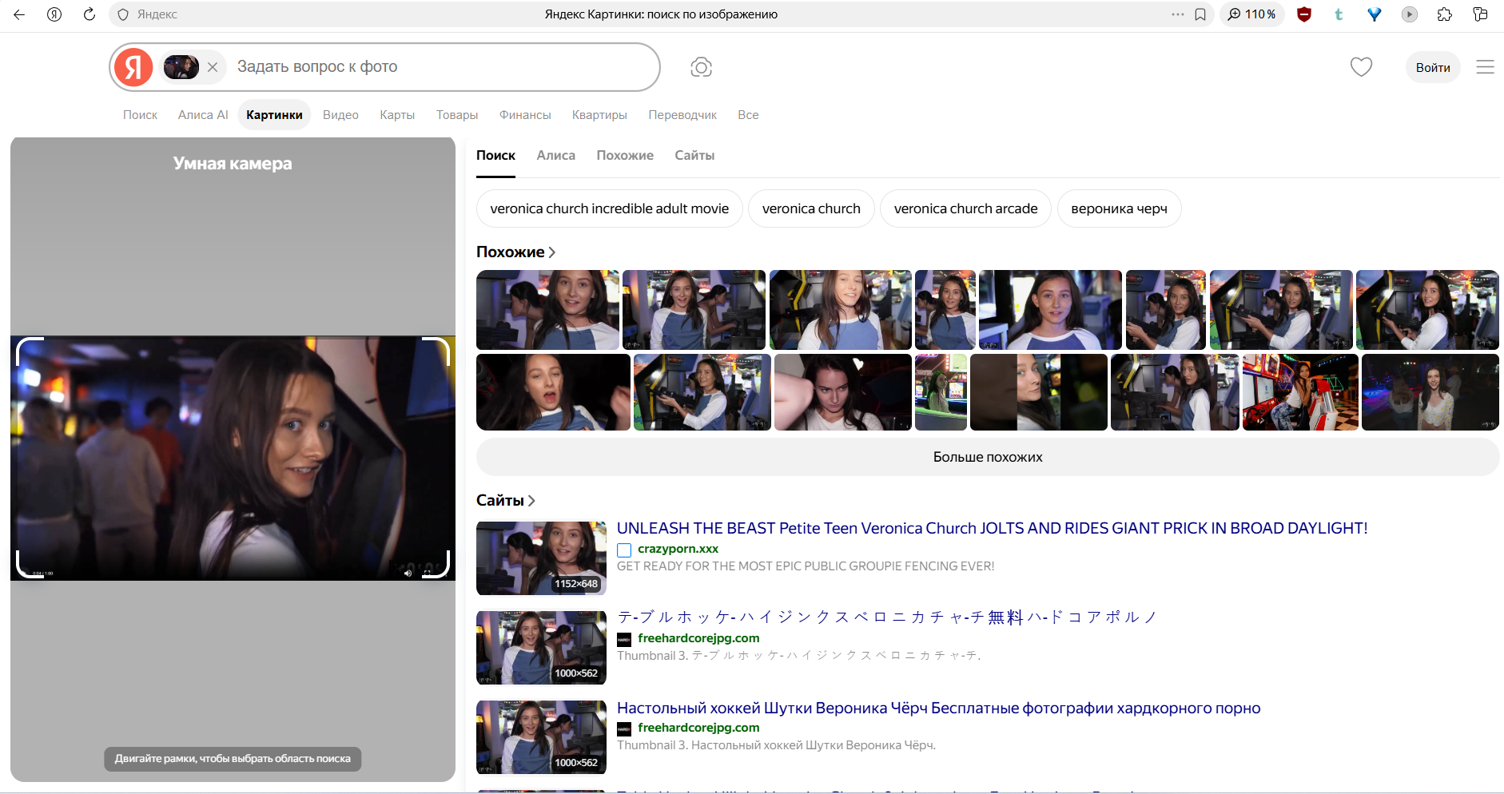
Task: Click the uploaded image chip in search box
Action: tap(181, 67)
